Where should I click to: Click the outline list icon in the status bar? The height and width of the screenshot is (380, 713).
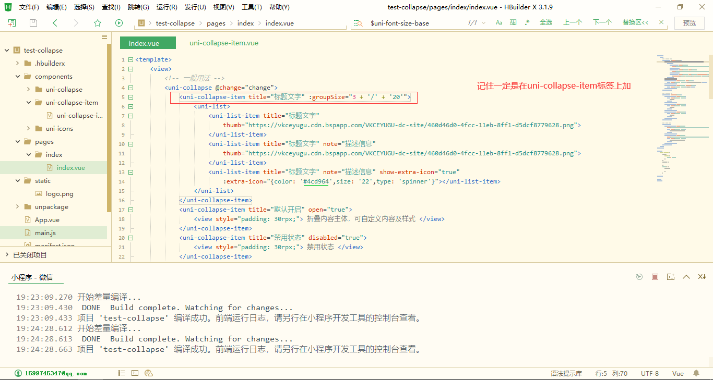point(121,373)
